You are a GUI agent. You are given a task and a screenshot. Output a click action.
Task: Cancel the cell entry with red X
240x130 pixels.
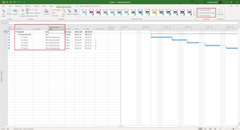pos(3,23)
